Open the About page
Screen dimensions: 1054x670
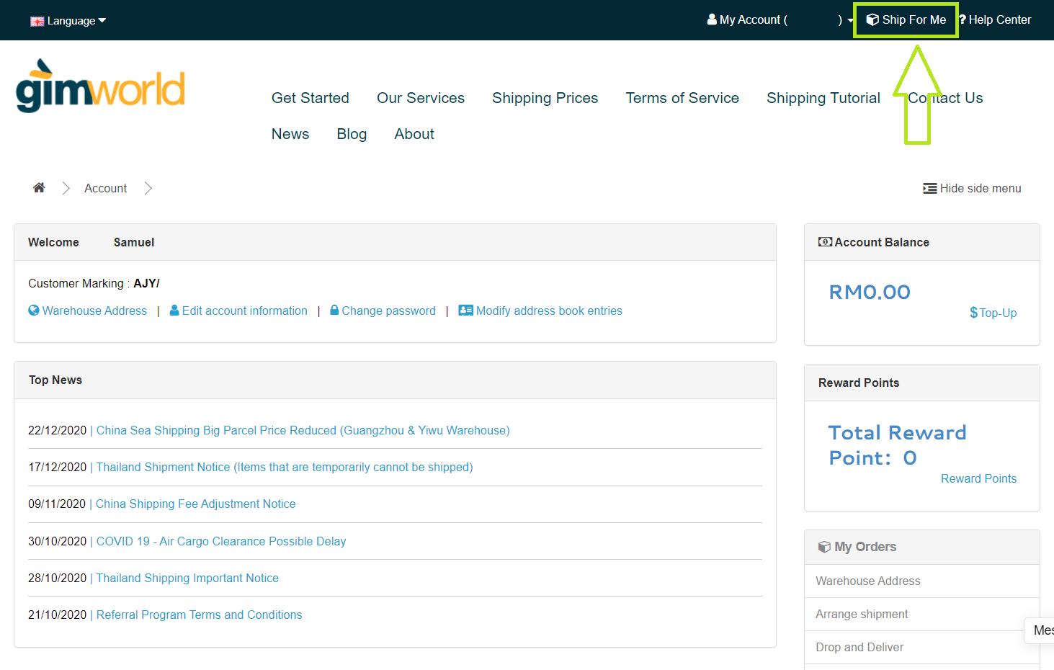click(x=414, y=134)
